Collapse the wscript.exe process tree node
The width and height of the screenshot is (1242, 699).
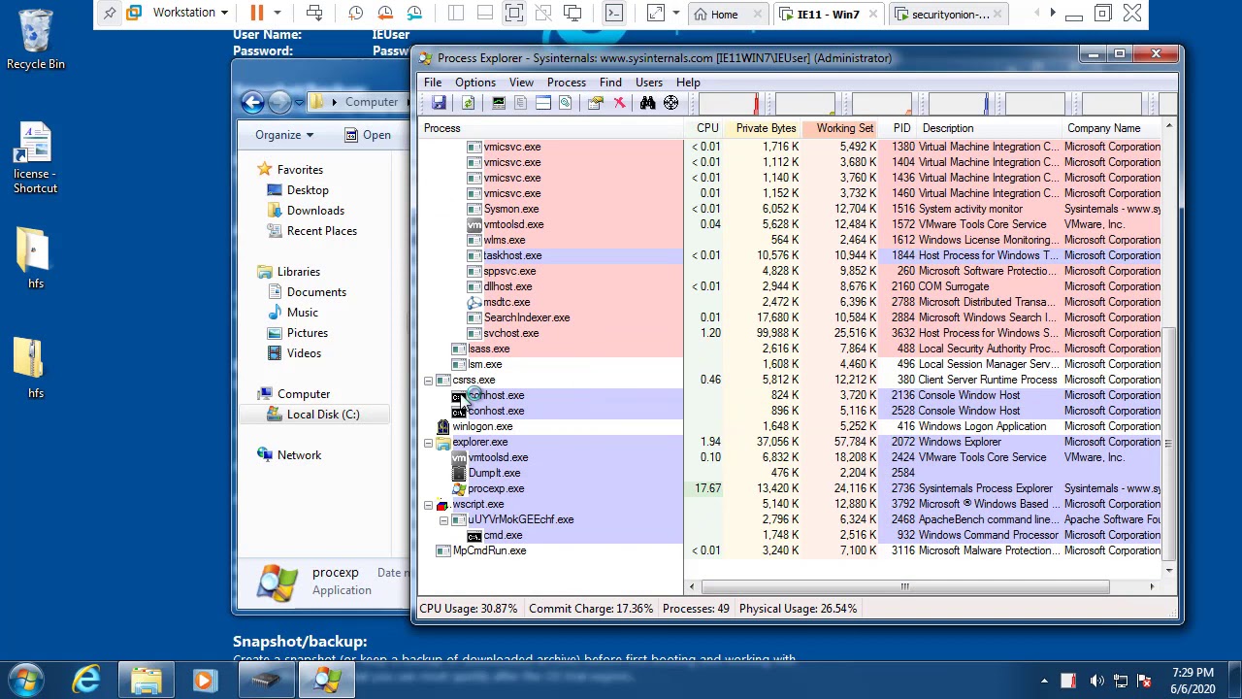pyautogui.click(x=428, y=505)
